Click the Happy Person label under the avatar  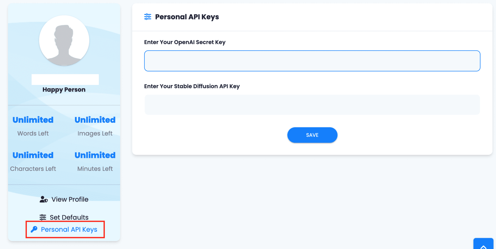64,90
